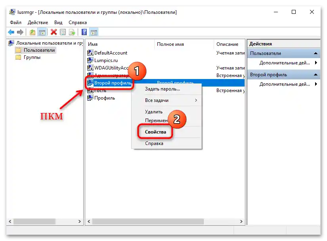Click the users list horizontal scrollbar thumb
The width and height of the screenshot is (327, 241).
(148, 222)
